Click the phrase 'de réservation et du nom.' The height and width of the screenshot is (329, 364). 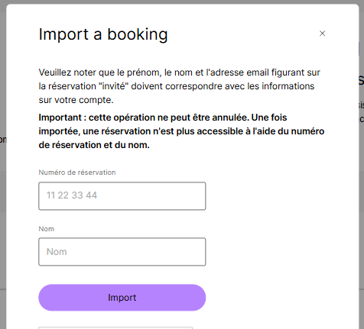[x=94, y=145]
